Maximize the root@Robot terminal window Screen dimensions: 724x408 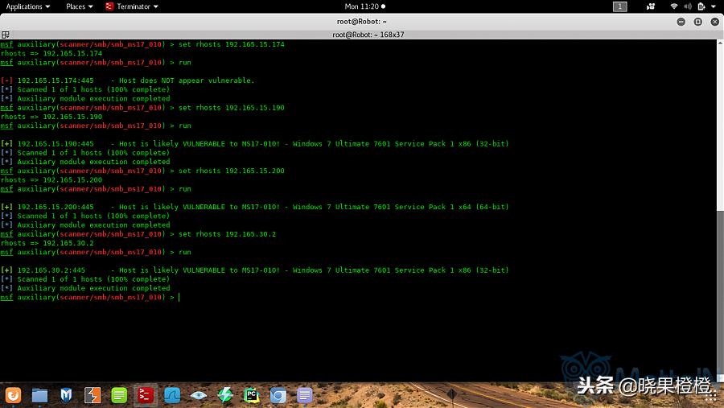point(698,22)
